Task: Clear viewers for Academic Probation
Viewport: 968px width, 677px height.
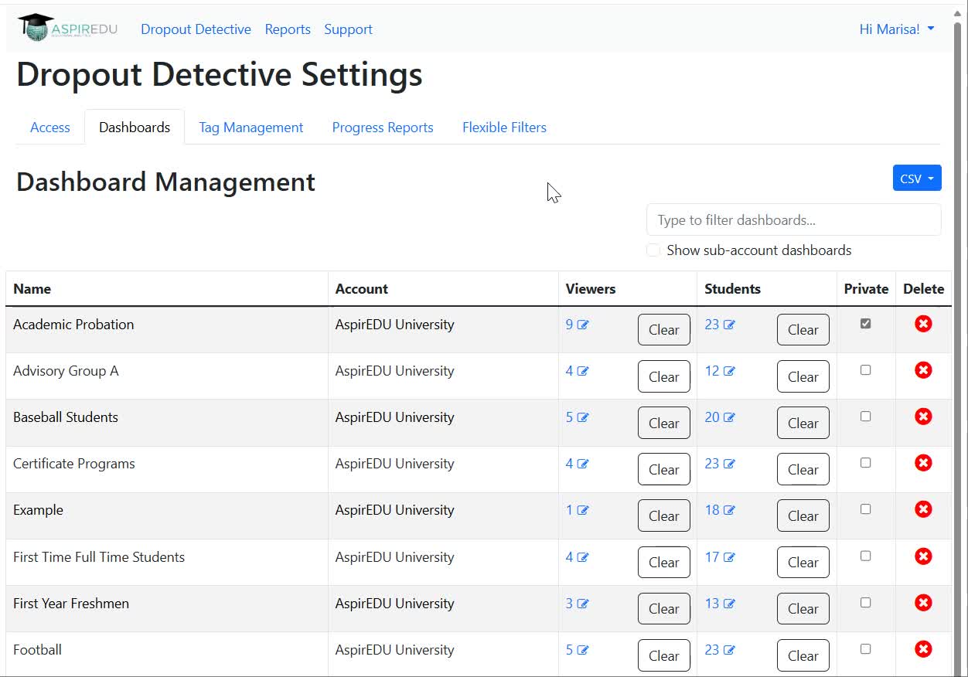Action: 664,330
